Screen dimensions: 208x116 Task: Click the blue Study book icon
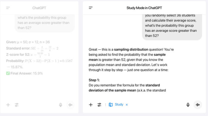click(111, 105)
